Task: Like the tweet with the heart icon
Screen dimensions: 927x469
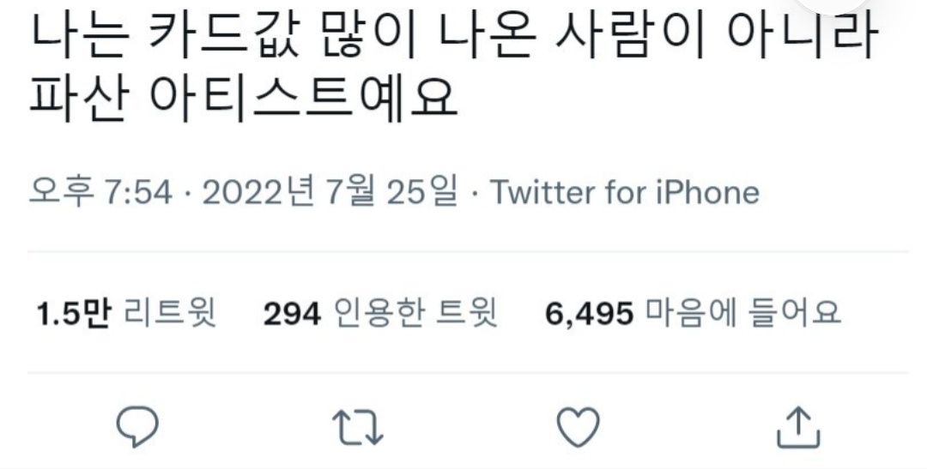Action: (579, 426)
